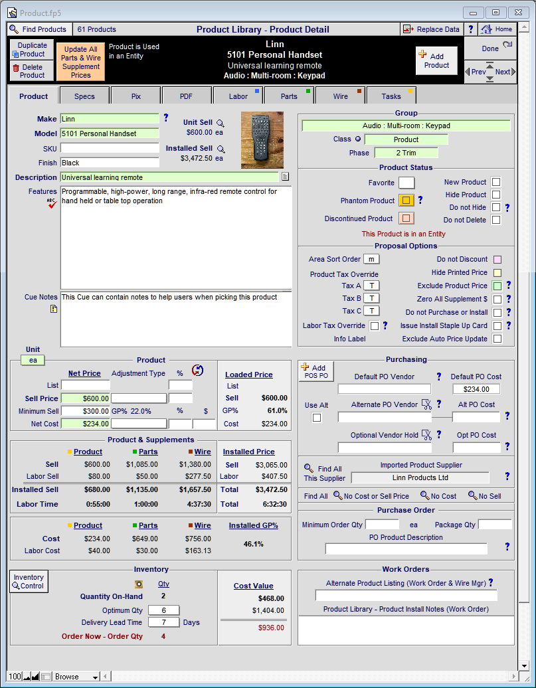Find all products with No Cost
The height and width of the screenshot is (688, 536).
coord(438,496)
